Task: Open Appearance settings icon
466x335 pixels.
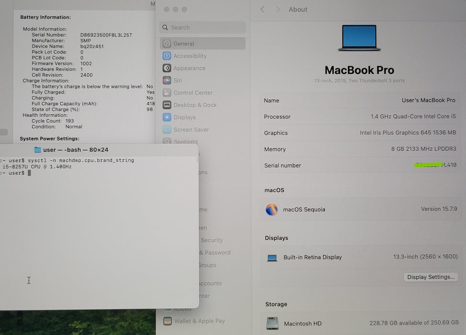Action: 166,68
